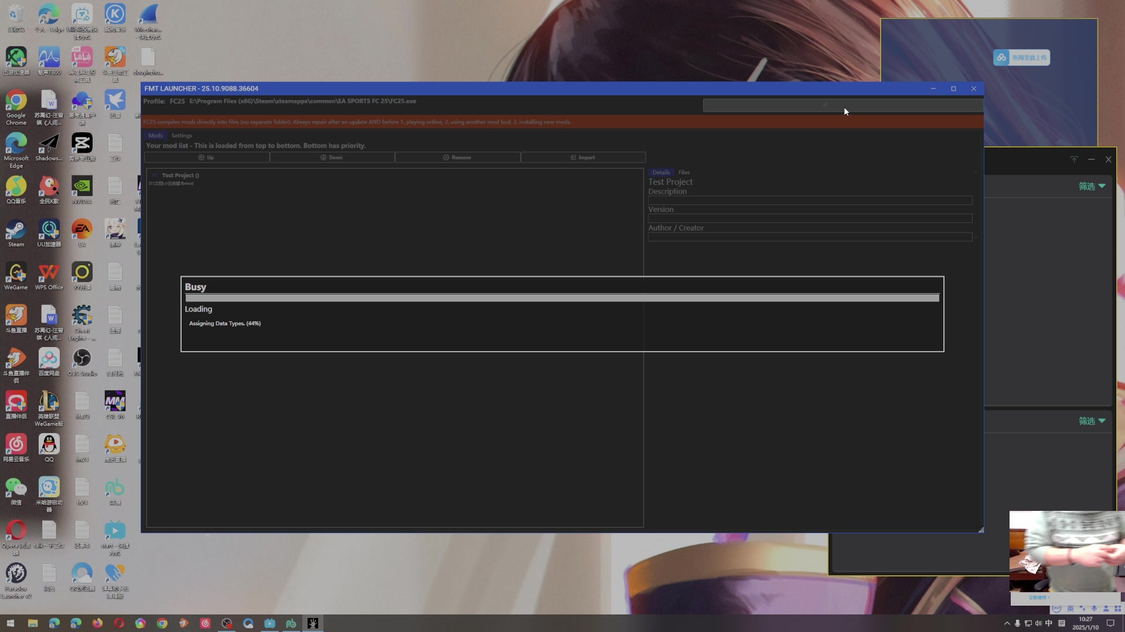
Task: Open the GSL V6 desktop shortcut
Action: pos(115,405)
